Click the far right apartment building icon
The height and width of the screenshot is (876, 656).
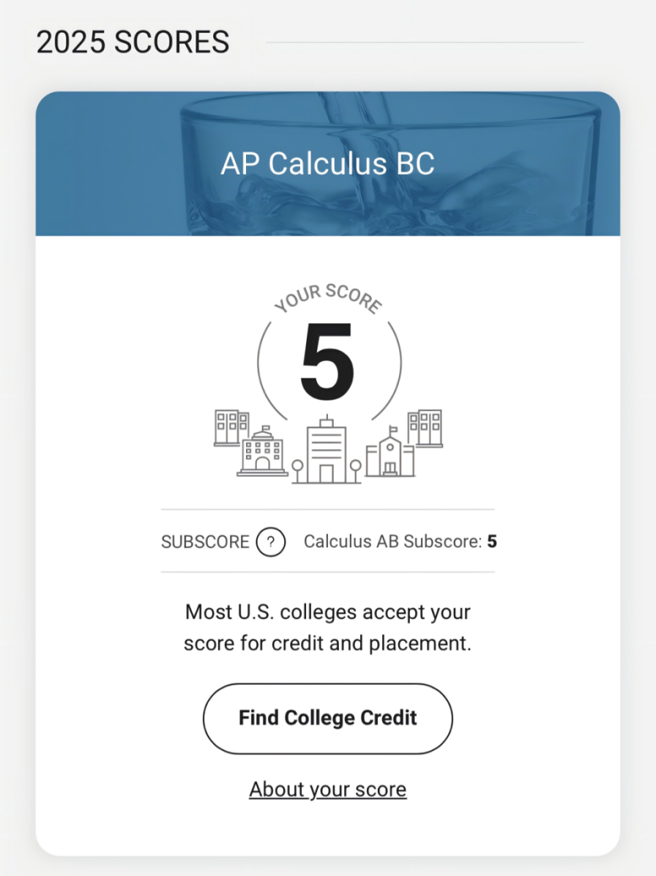[425, 428]
